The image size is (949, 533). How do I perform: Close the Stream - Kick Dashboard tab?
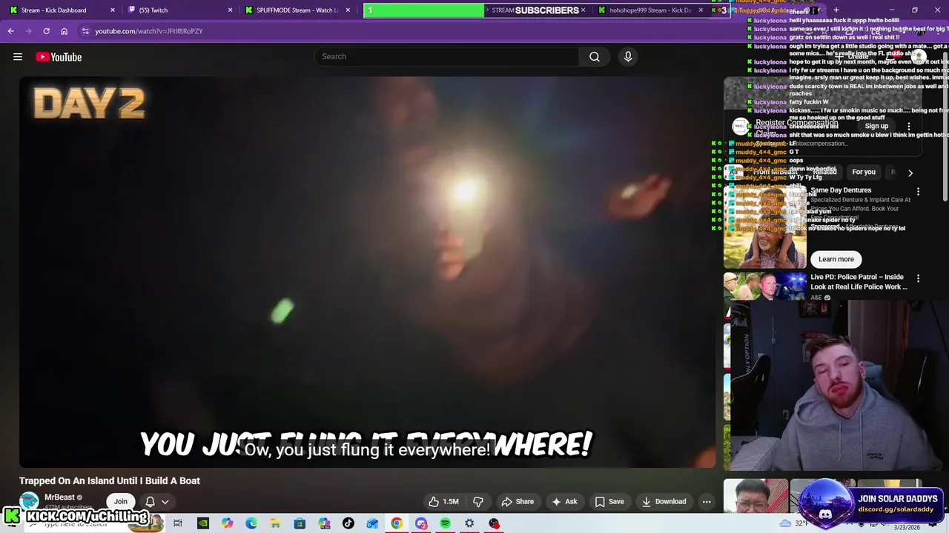coord(113,10)
